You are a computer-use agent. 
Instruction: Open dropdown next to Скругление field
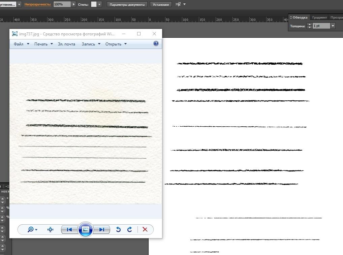pos(19,4)
